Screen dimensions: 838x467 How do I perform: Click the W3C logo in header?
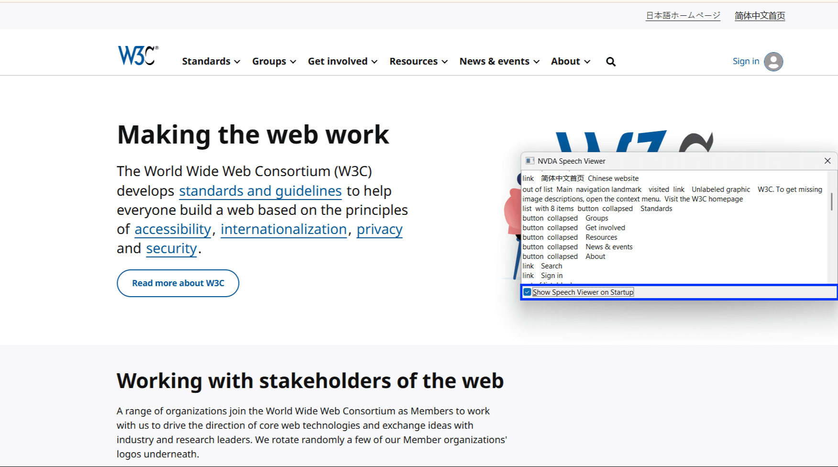pyautogui.click(x=138, y=56)
